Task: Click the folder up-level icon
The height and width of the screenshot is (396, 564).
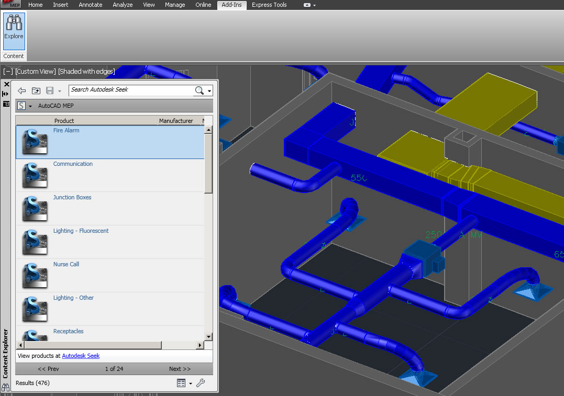Action: (x=36, y=90)
